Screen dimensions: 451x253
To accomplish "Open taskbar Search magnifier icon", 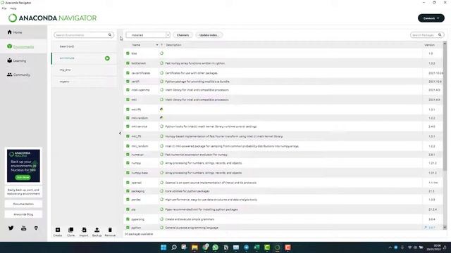I will [x=174, y=247].
